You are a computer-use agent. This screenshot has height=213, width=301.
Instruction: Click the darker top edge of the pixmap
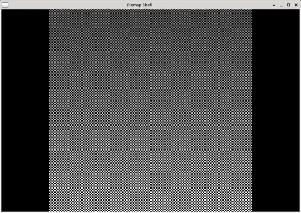(x=150, y=12)
